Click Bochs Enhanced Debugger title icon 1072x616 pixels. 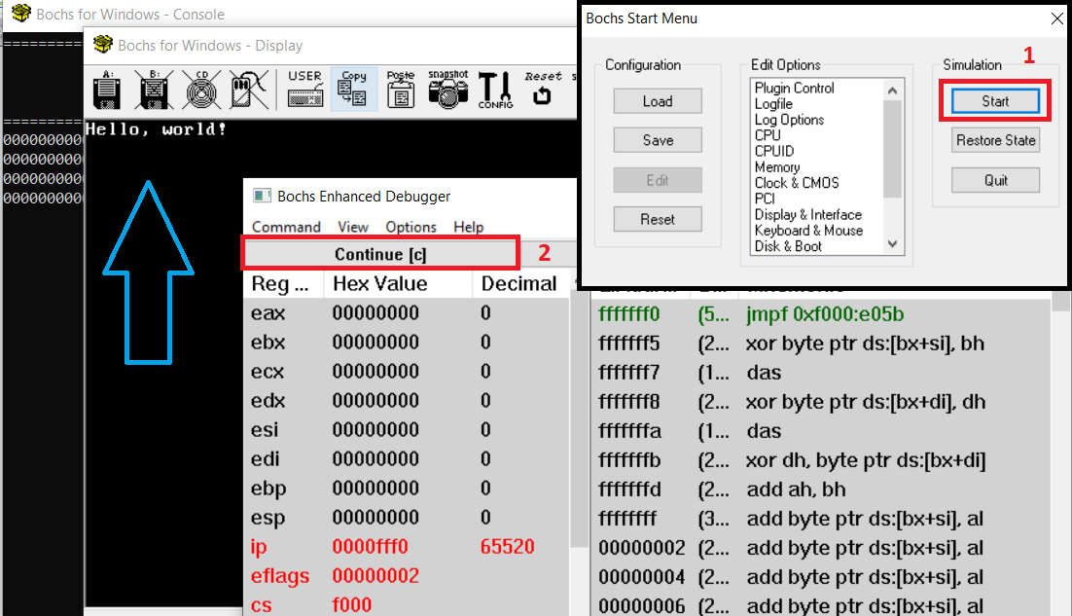(262, 197)
